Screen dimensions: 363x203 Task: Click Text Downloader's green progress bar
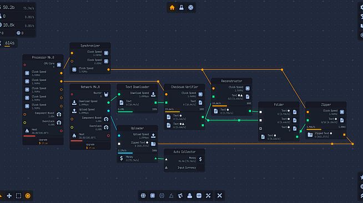click(125, 111)
